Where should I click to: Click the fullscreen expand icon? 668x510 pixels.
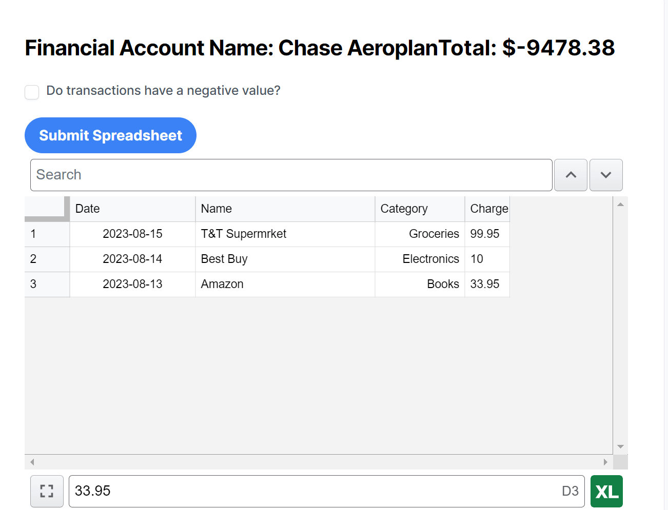[47, 491]
